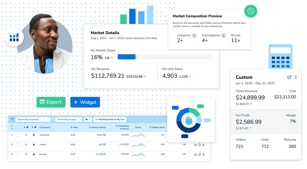Open the search volume chart for planter

(x=105, y=154)
